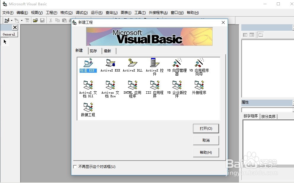Open the 图表(I) menu
The width and height of the screenshot is (294, 183).
click(126, 12)
